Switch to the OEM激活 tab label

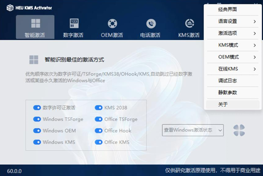[x=112, y=35]
